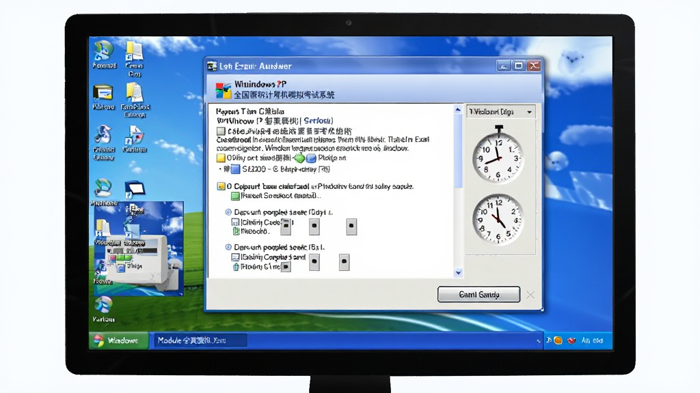The image size is (700, 393).
Task: Toggle the rightmost grey switch in second Dersum group
Action: pyautogui.click(x=344, y=262)
